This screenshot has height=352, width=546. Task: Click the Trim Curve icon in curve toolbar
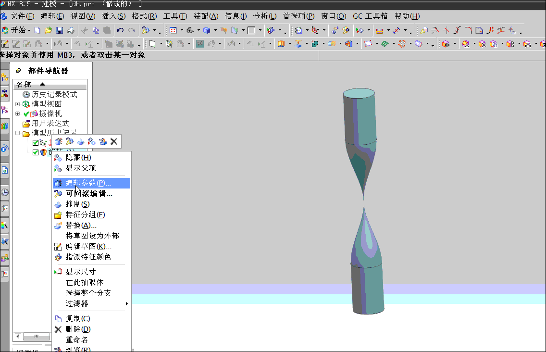click(x=435, y=31)
